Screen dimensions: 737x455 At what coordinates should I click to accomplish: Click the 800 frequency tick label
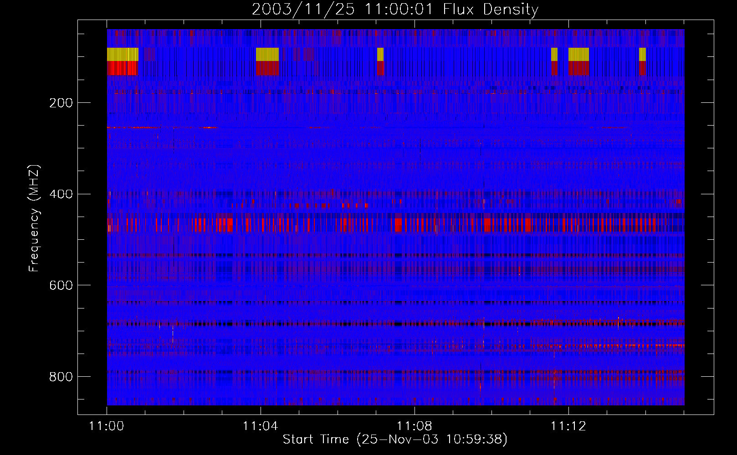pos(61,377)
